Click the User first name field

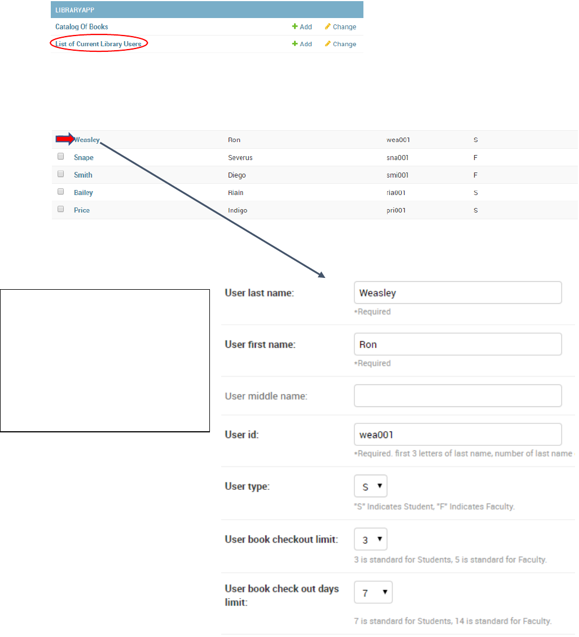pyautogui.click(x=458, y=344)
